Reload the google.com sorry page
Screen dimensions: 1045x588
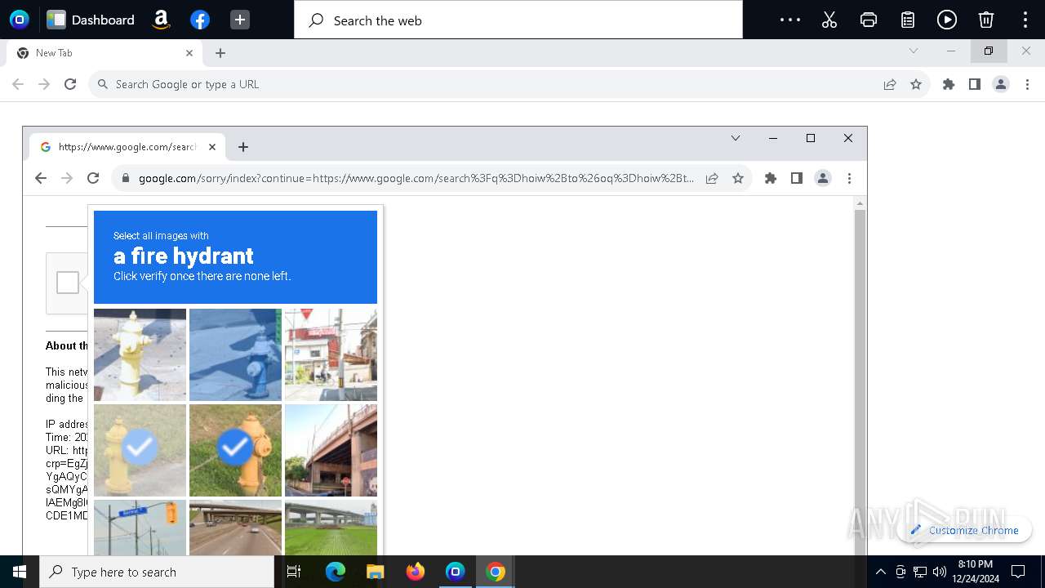pyautogui.click(x=93, y=178)
